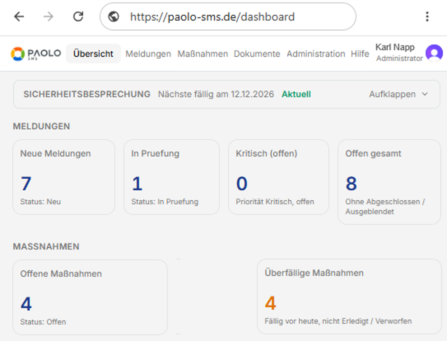This screenshot has height=341, width=447.
Task: Click the orange 4 overdue count
Action: 270,303
